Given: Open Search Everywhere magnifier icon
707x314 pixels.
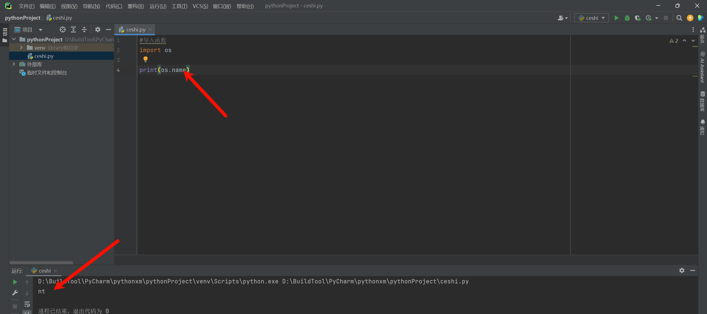Looking at the screenshot, I should (679, 18).
